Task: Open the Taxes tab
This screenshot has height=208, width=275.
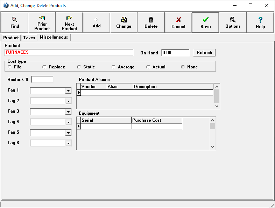Action: point(29,38)
